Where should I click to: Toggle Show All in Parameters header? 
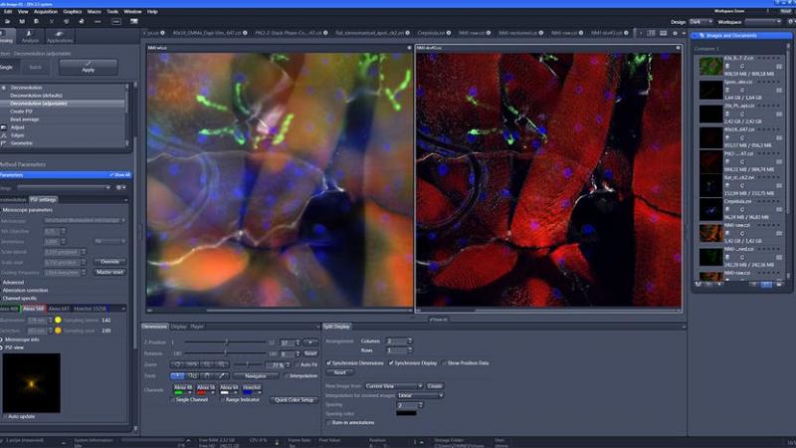120,175
